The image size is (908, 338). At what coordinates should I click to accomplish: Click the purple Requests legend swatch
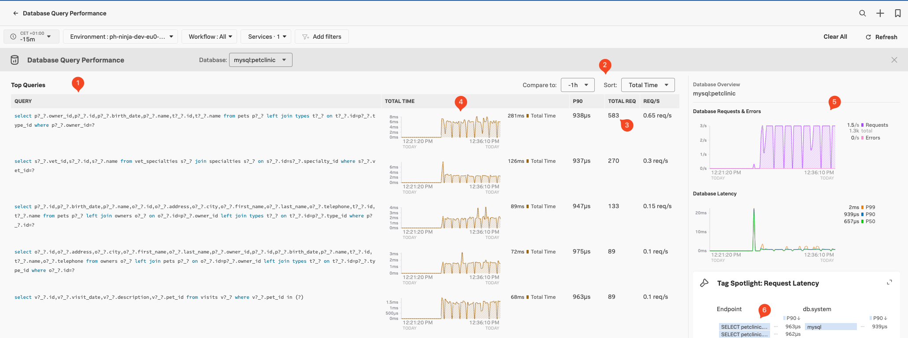[x=862, y=125]
